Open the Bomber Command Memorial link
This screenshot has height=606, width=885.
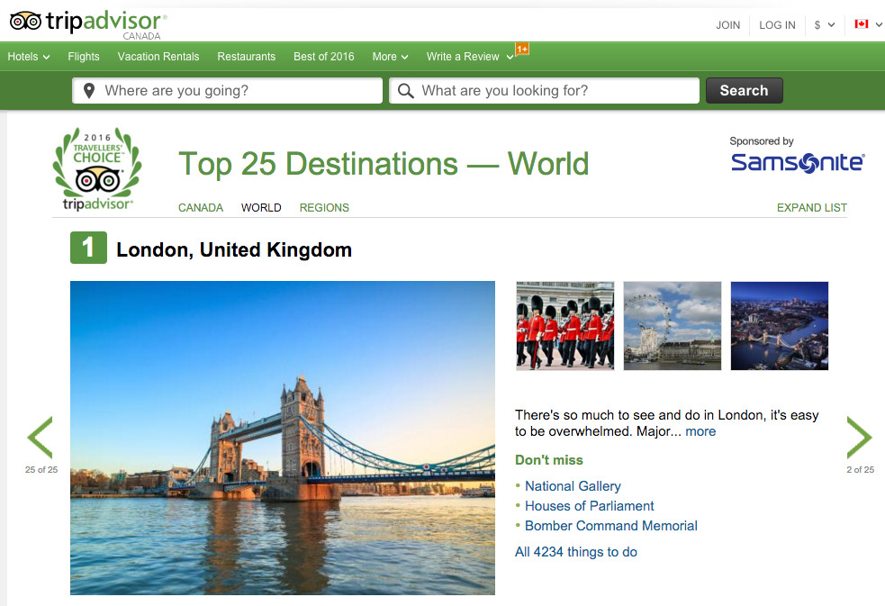tap(611, 525)
